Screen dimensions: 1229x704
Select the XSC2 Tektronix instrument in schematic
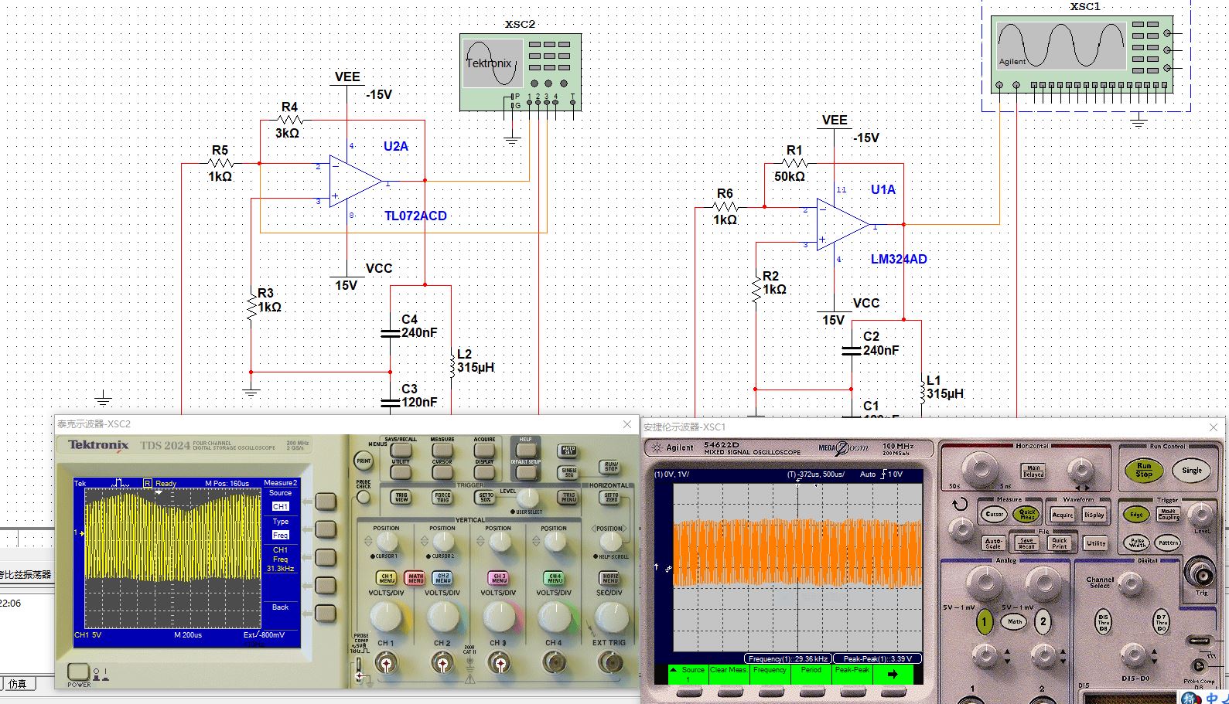click(521, 72)
